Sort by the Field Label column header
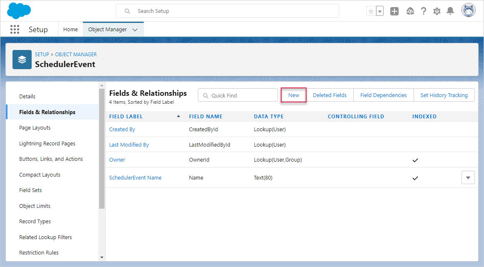Screen dimensions: 484x267 pos(126,117)
